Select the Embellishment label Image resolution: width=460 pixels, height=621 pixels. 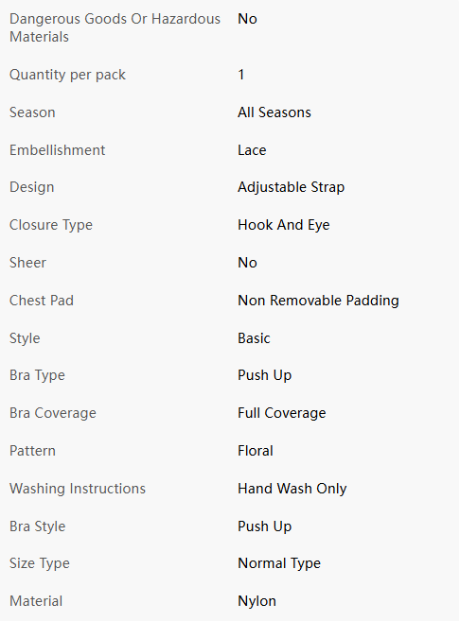tap(58, 150)
